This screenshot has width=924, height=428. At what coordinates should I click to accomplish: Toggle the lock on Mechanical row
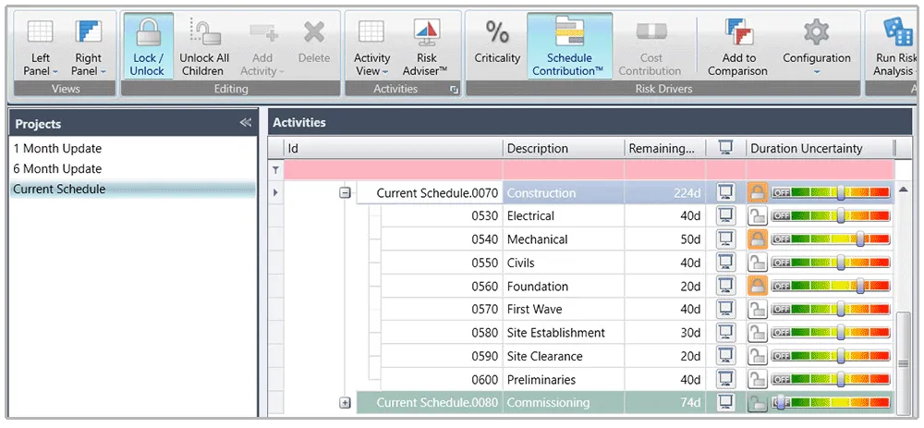(758, 239)
